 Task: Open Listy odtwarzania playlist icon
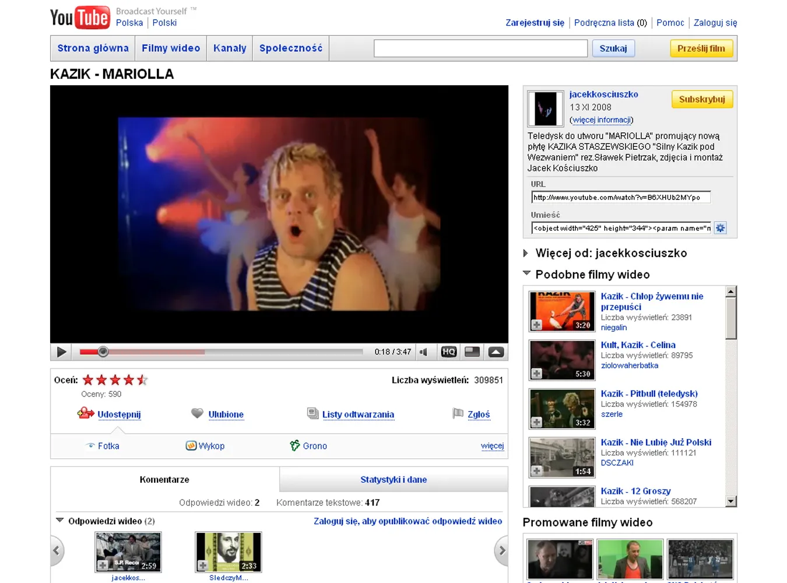click(314, 413)
